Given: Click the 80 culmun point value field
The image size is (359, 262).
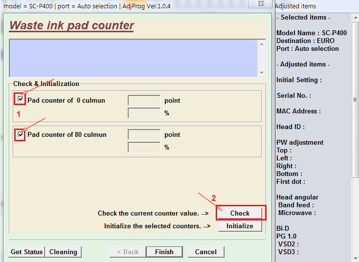Looking at the screenshot, I should 144,134.
